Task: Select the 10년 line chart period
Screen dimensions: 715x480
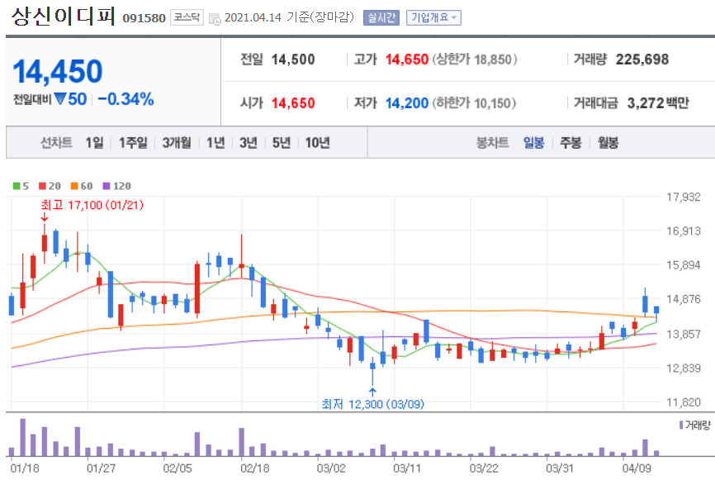Action: 317,143
